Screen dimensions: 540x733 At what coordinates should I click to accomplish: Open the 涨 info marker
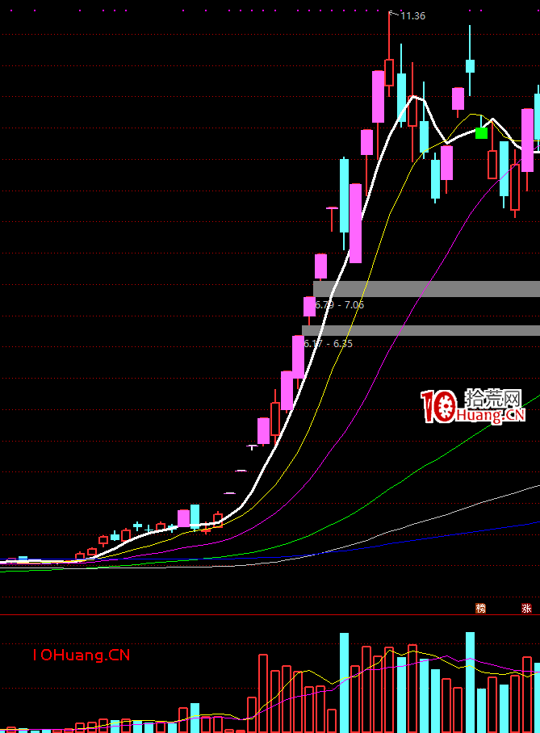coord(526,608)
